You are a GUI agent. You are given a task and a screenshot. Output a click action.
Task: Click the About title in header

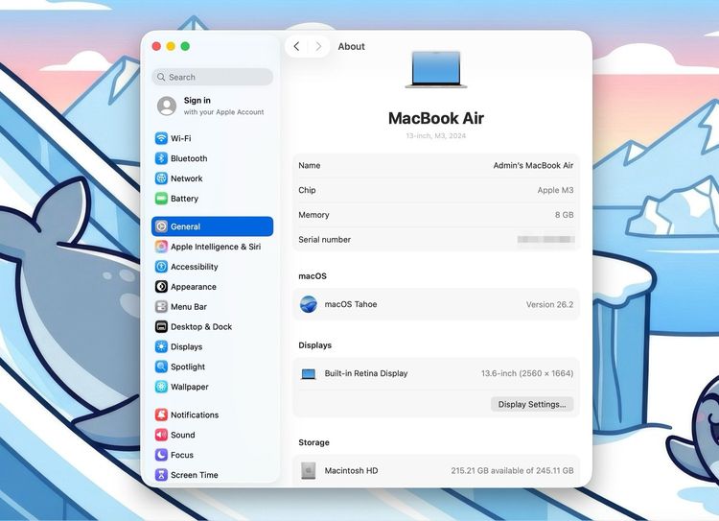(x=351, y=46)
